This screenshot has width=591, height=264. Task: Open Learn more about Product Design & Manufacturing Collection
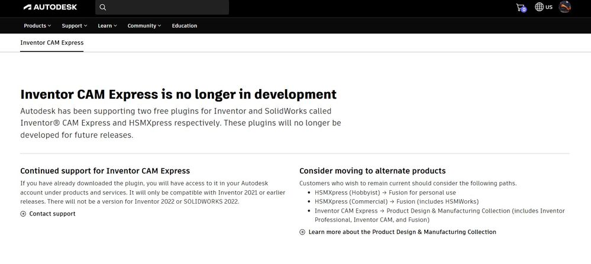[402, 232]
